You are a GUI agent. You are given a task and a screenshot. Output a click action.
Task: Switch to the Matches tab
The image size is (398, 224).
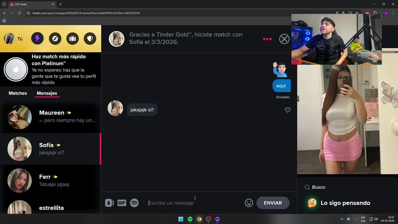tap(18, 93)
